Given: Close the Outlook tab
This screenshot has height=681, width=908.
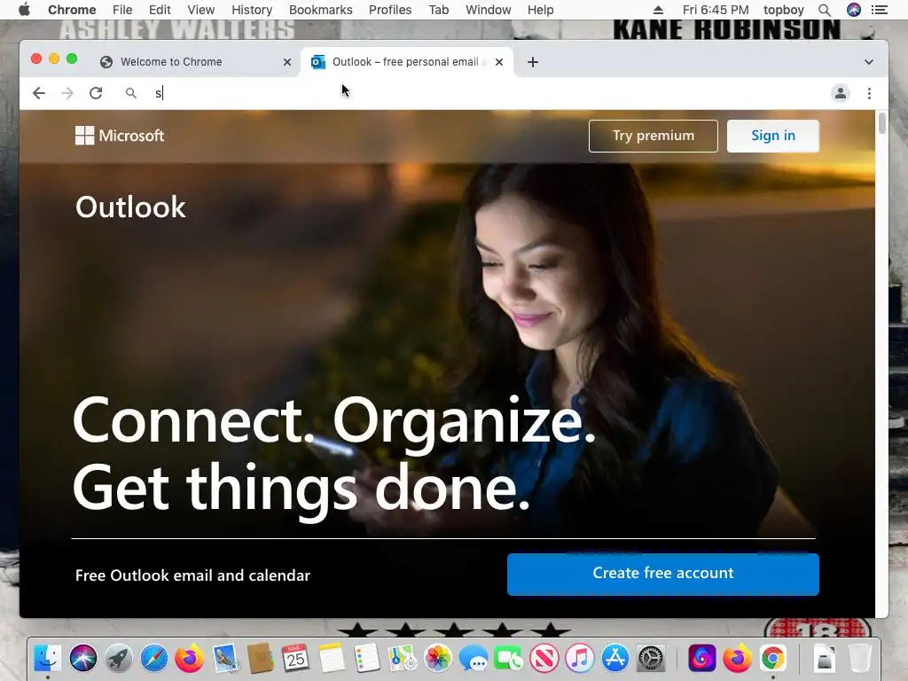Looking at the screenshot, I should click(x=499, y=62).
